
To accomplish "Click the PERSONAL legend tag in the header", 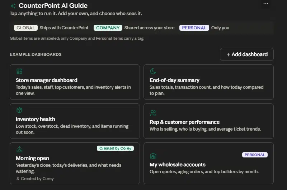I will pyautogui.click(x=194, y=28).
